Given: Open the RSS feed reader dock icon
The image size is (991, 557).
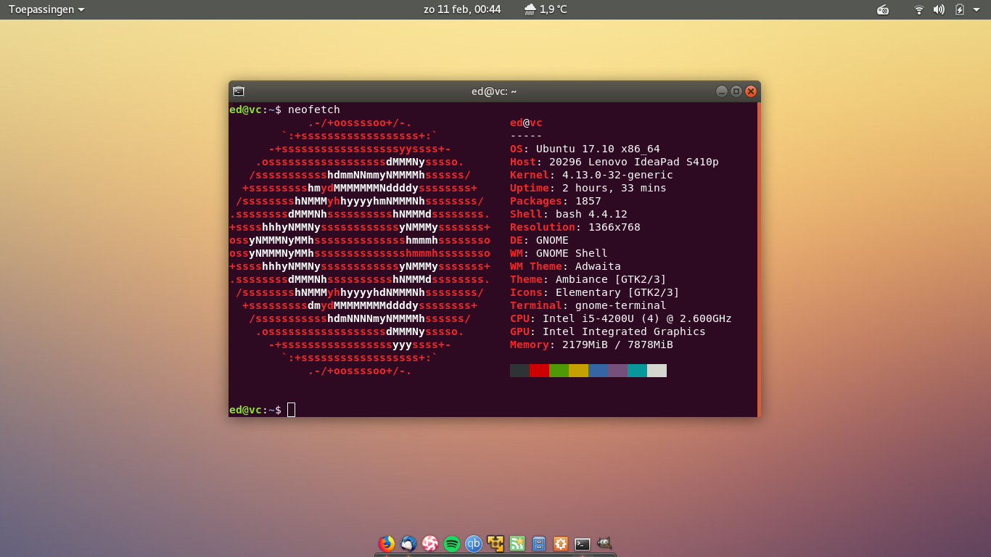Looking at the screenshot, I should (x=517, y=543).
